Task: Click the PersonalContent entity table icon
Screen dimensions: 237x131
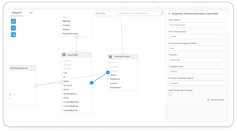Action: [x=111, y=57]
